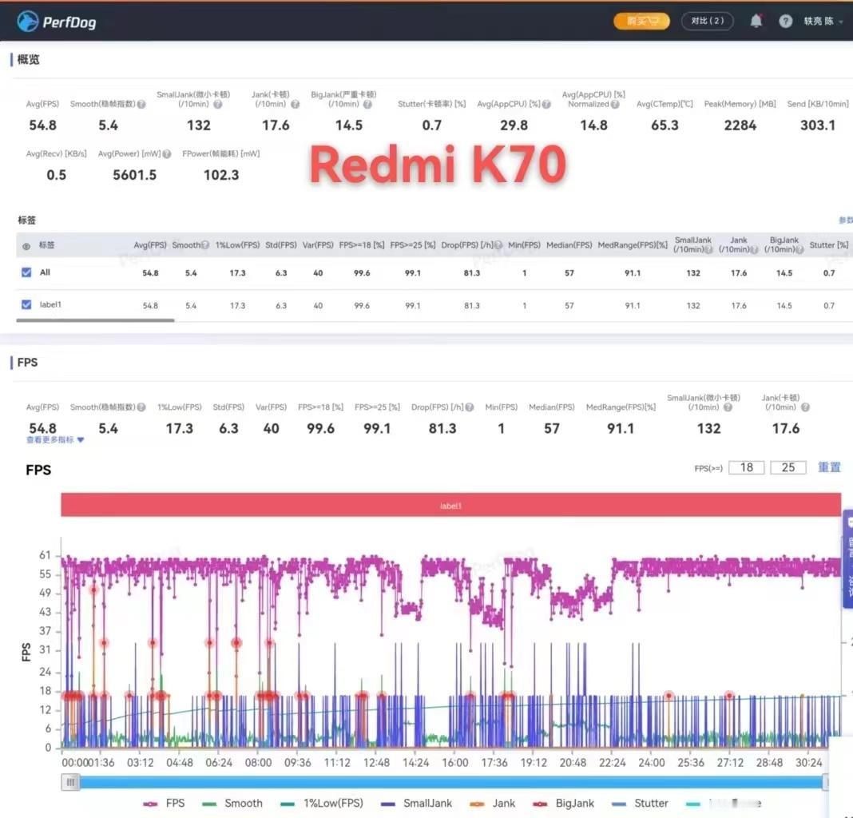Click the Stutter [%] table column header

pos(828,245)
